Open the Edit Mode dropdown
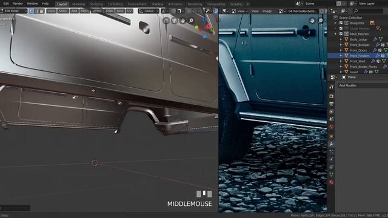This screenshot has height=218, width=388. pos(13,11)
